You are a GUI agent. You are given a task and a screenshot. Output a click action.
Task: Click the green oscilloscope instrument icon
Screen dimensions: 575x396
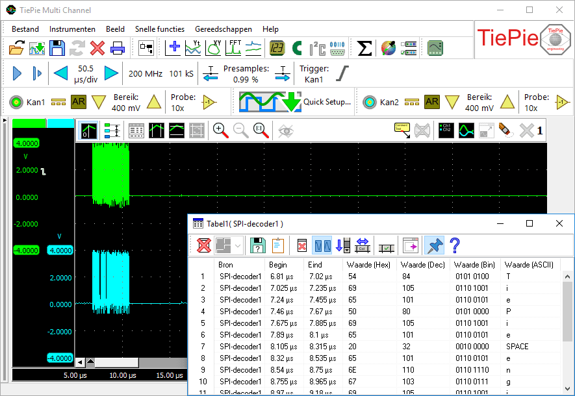(435, 48)
